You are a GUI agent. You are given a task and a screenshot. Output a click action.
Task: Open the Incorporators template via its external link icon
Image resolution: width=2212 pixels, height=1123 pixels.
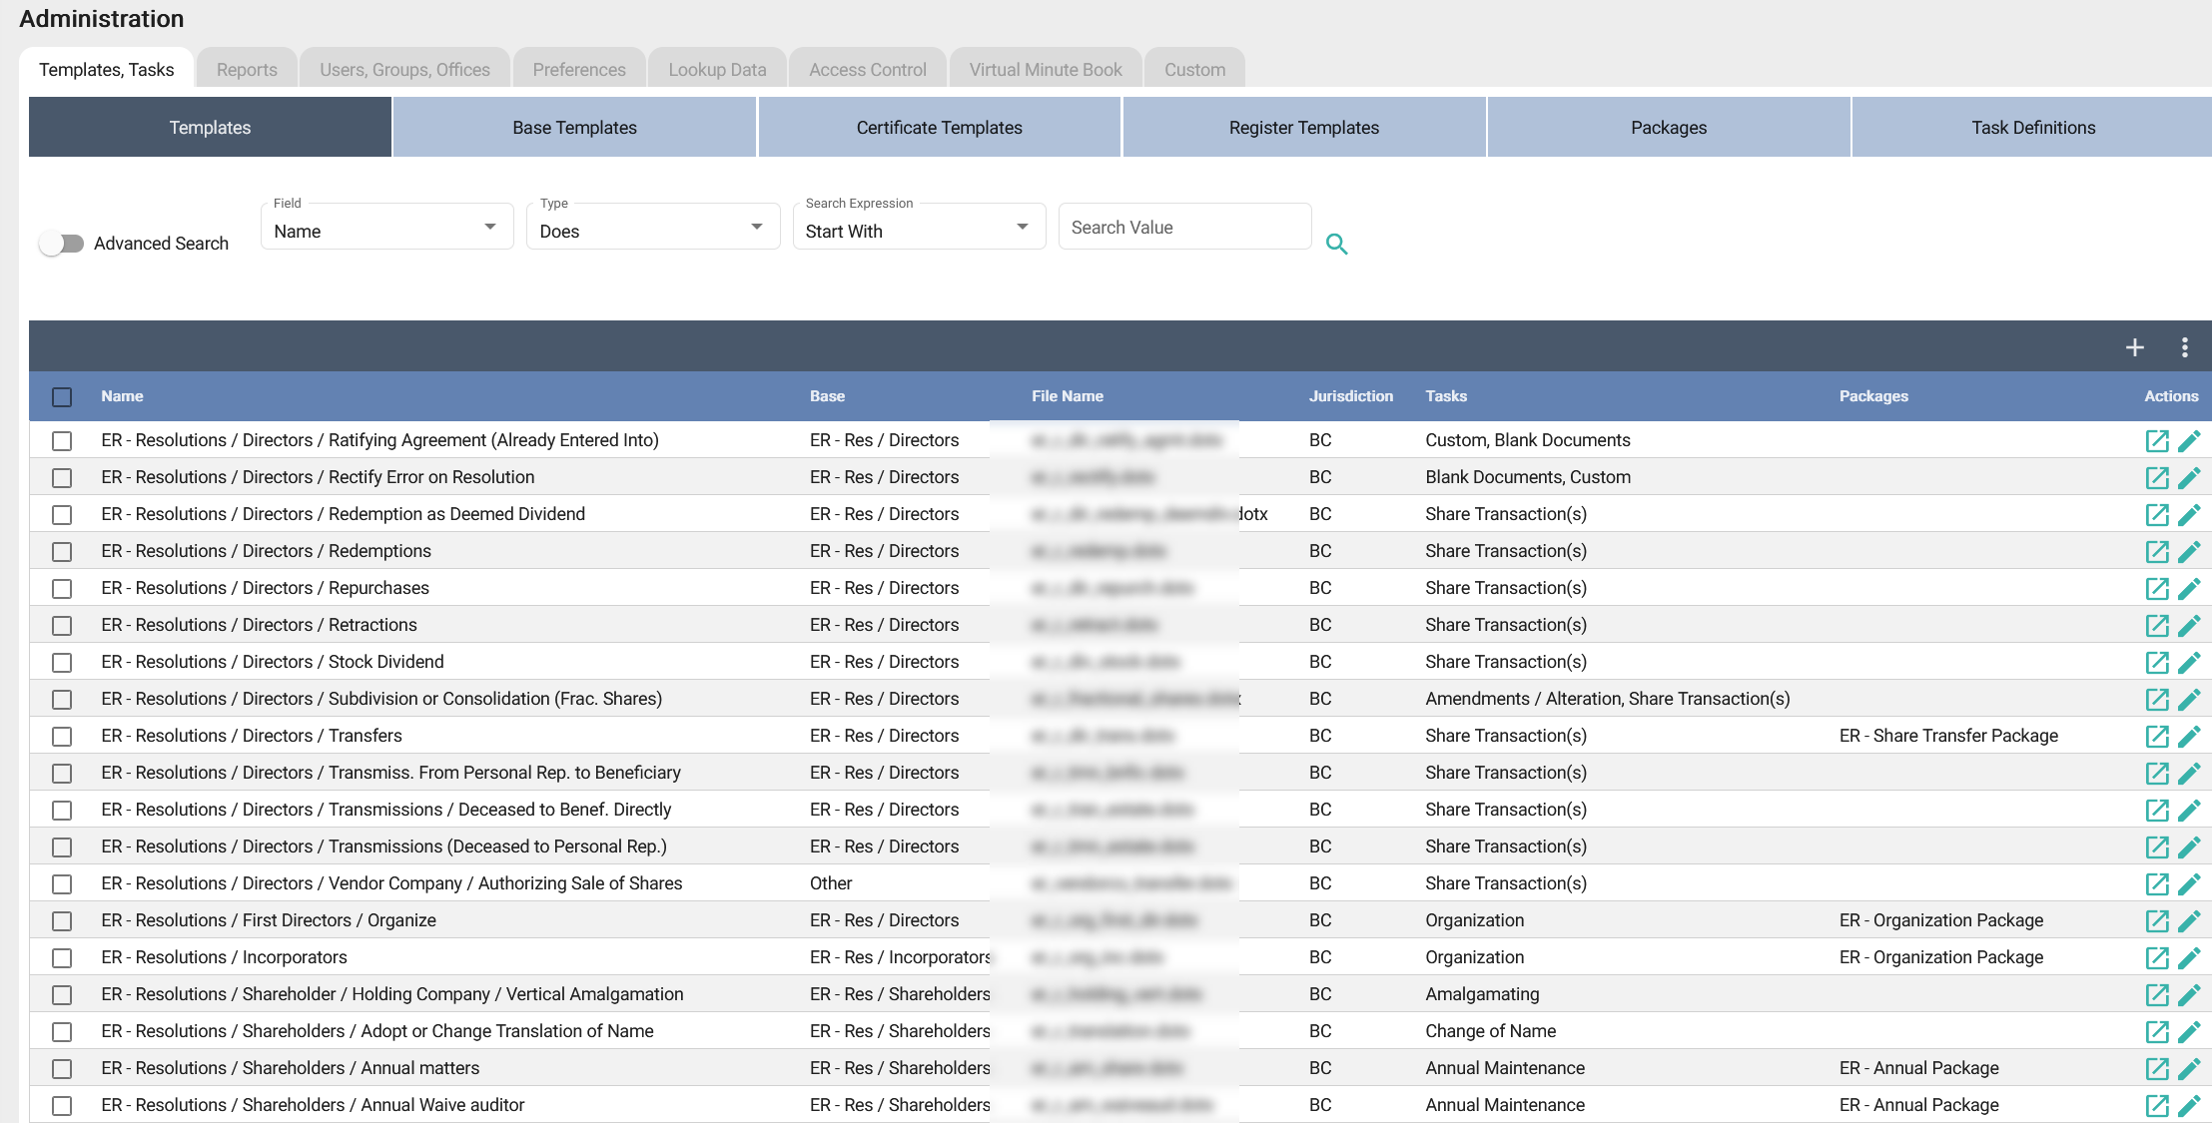click(x=2156, y=957)
